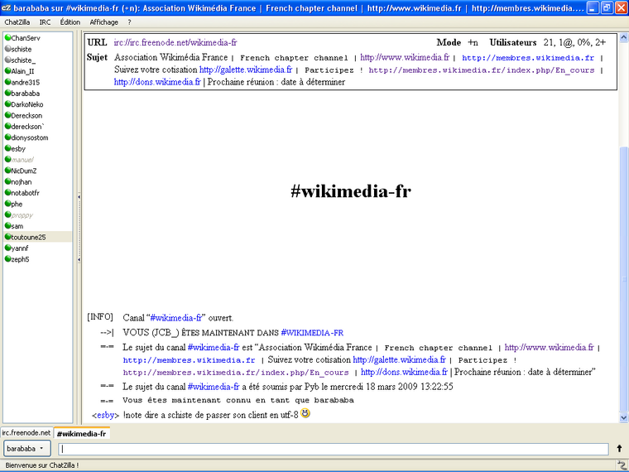Screen dimensions: 629x472
Task: Click the Mode +n value in header
Action: pos(473,42)
